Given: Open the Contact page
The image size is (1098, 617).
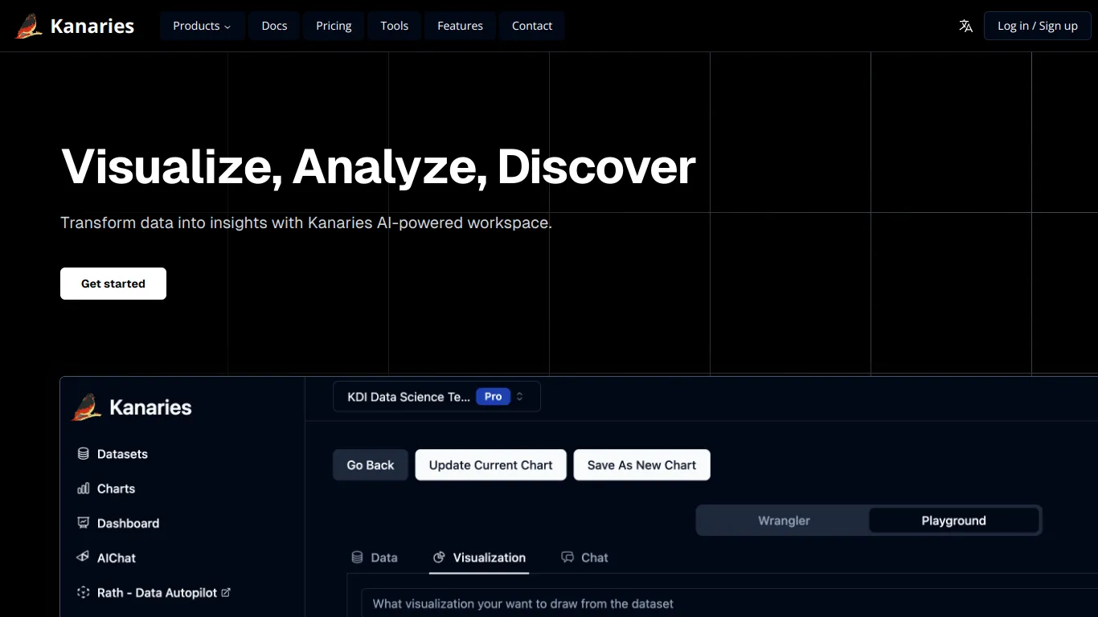Looking at the screenshot, I should click(532, 26).
